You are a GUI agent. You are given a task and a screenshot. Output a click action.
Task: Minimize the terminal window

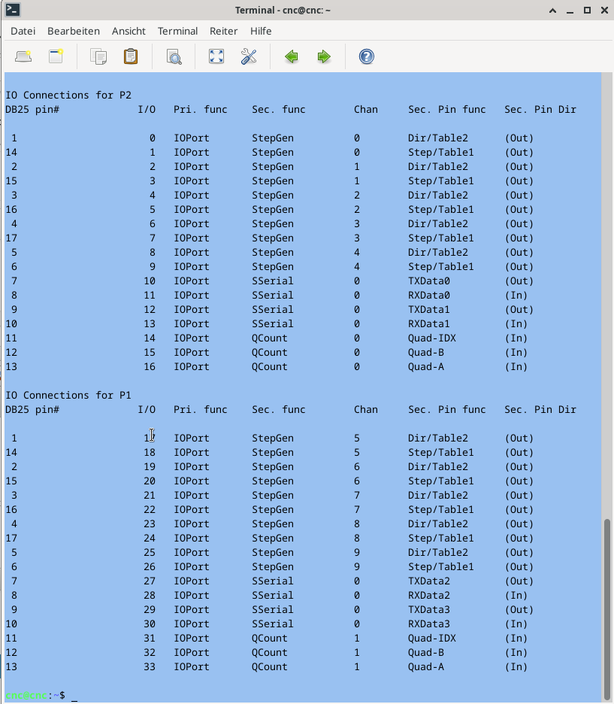(570, 11)
